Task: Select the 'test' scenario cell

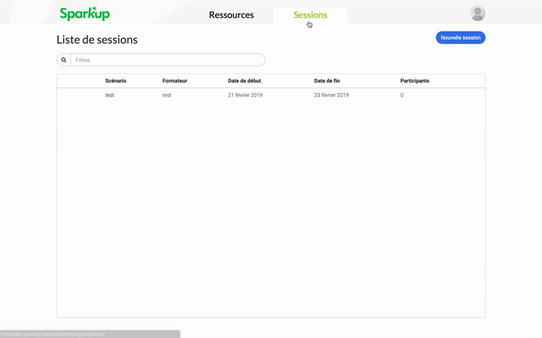Action: tap(109, 96)
